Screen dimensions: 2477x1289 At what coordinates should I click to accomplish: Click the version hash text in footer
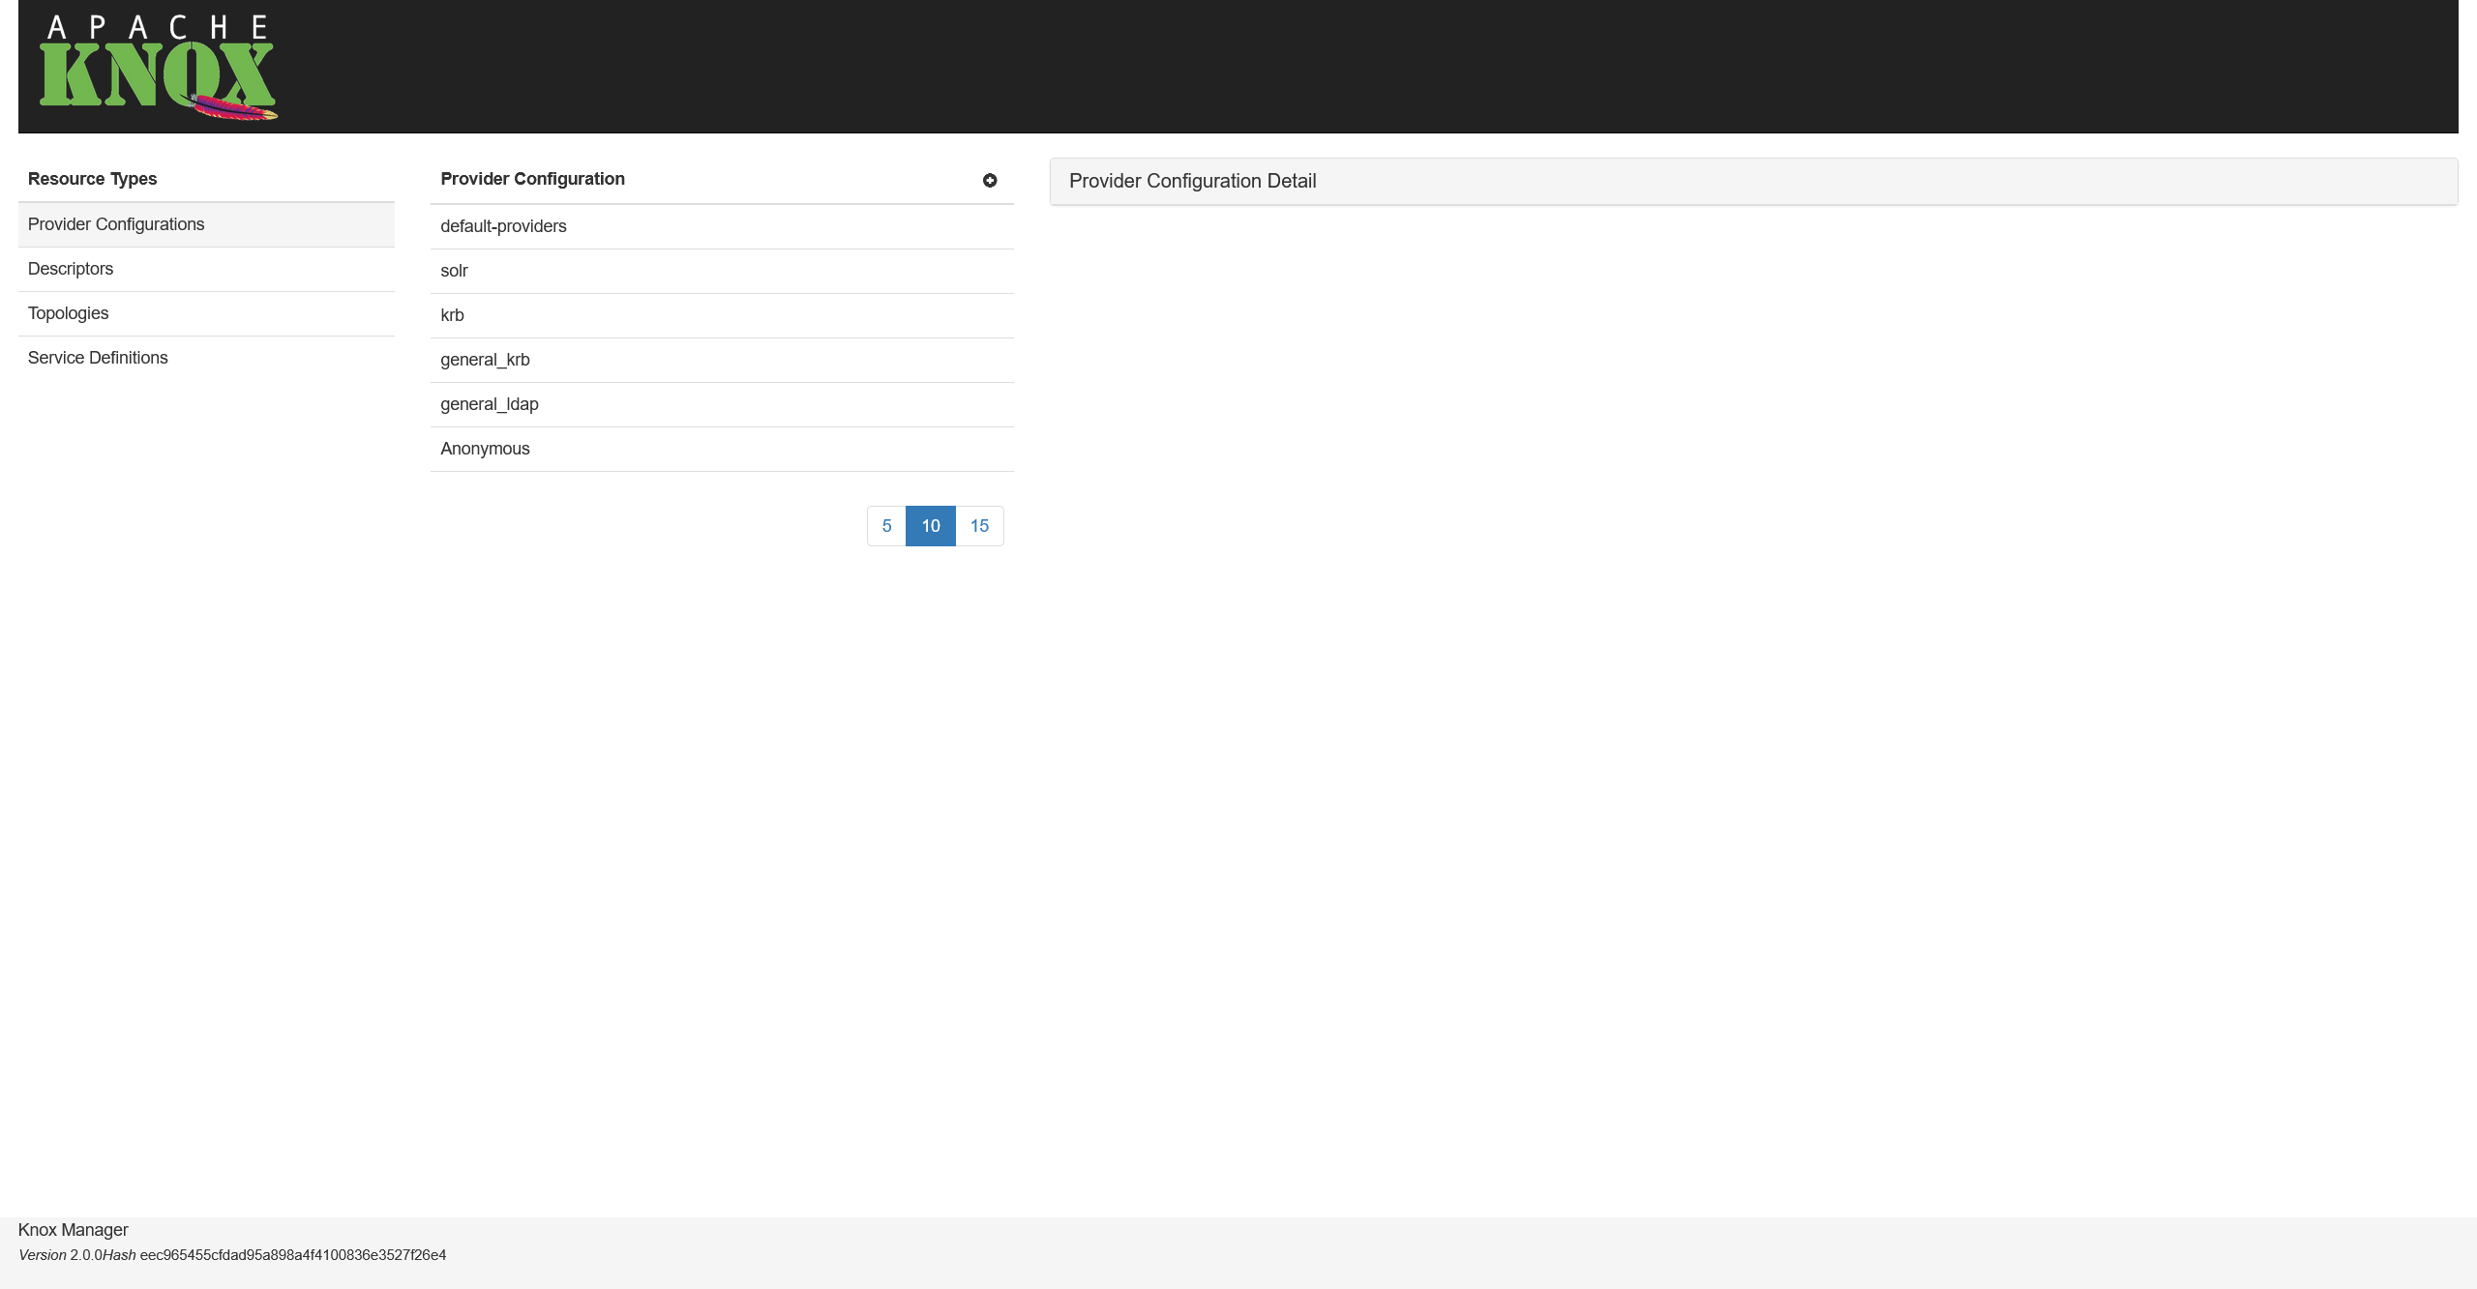(x=293, y=1255)
